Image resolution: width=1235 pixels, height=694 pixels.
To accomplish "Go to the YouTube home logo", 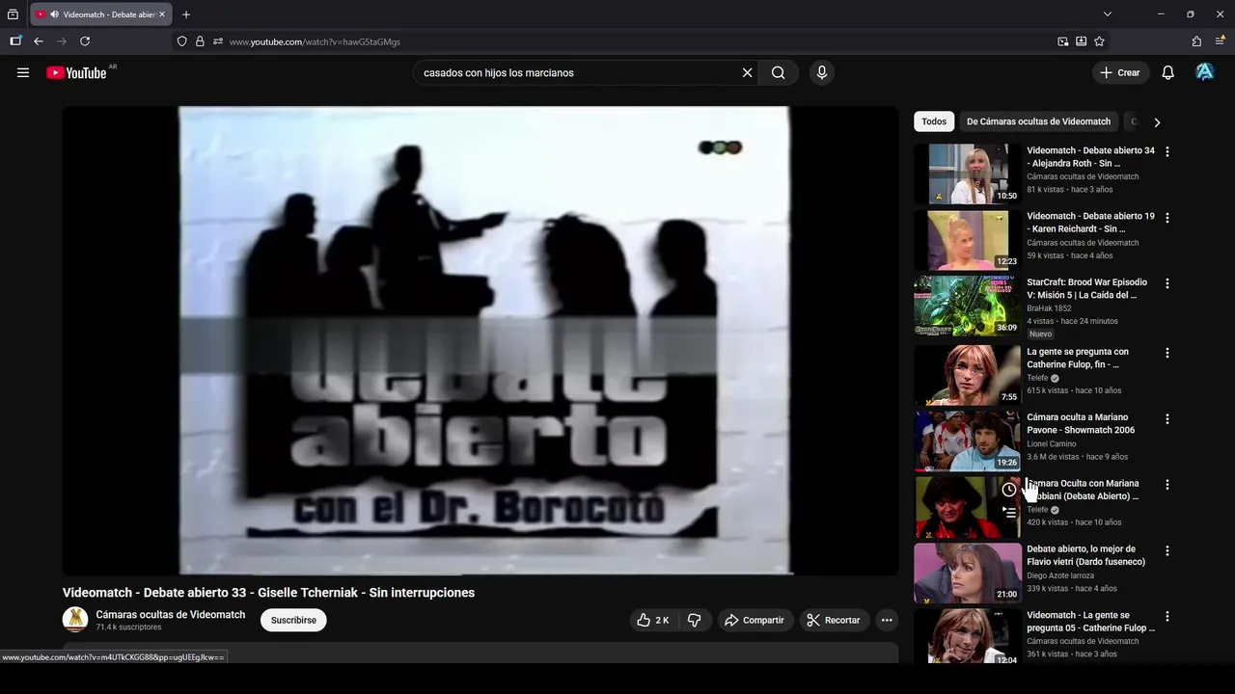I will 76,73.
